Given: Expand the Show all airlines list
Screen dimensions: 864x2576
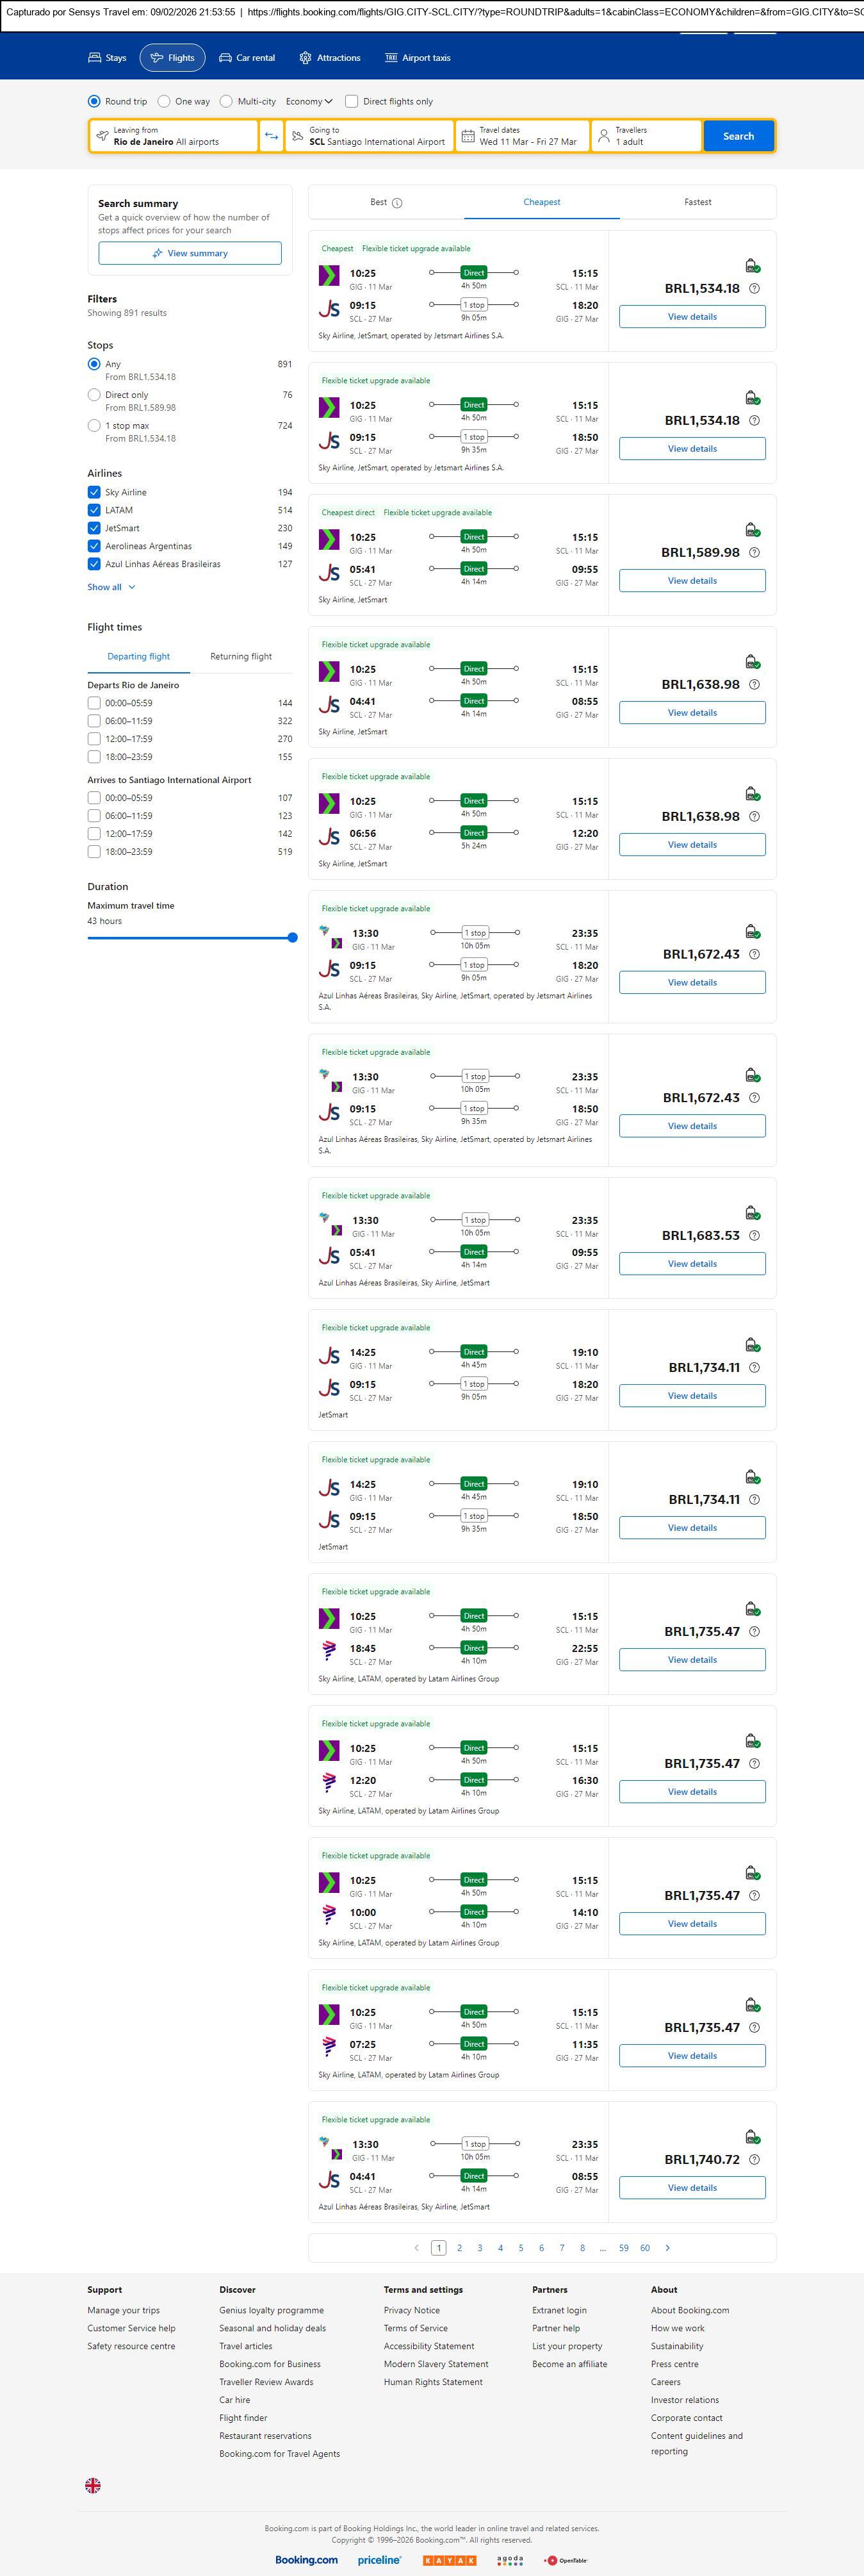Looking at the screenshot, I should pyautogui.click(x=110, y=587).
